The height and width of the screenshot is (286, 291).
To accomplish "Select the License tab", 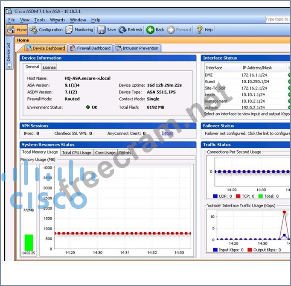I will [49, 67].
